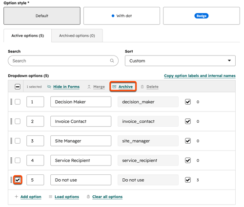Click the plus icon next to Add option
Screen dimensions: 244x207
click(16, 197)
